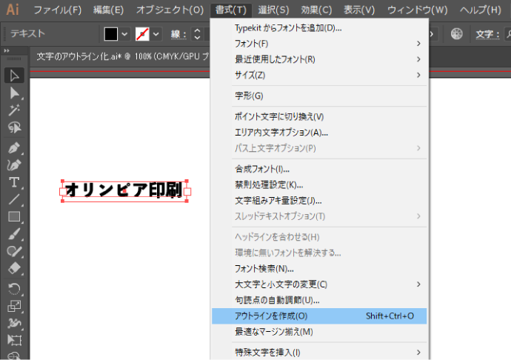Click the stroke weight stepper arrows
511x360 pixels.
pyautogui.click(x=197, y=34)
